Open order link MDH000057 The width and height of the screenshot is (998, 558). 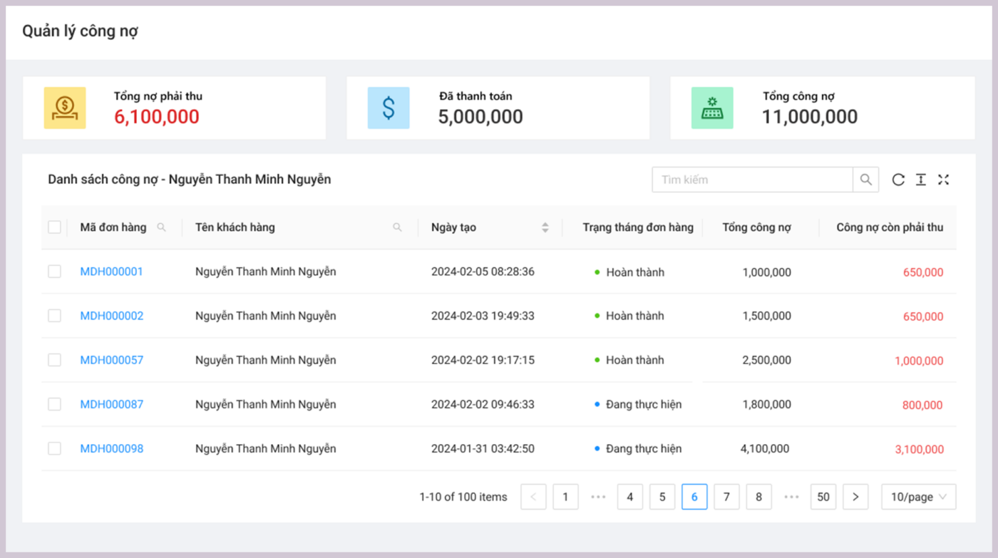click(111, 360)
